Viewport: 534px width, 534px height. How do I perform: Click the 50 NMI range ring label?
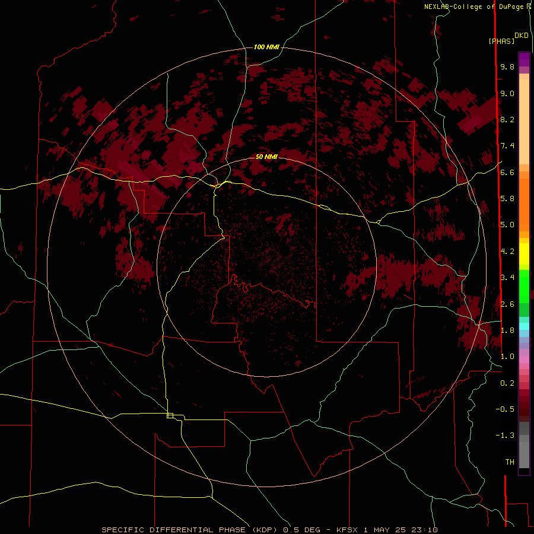tap(266, 157)
